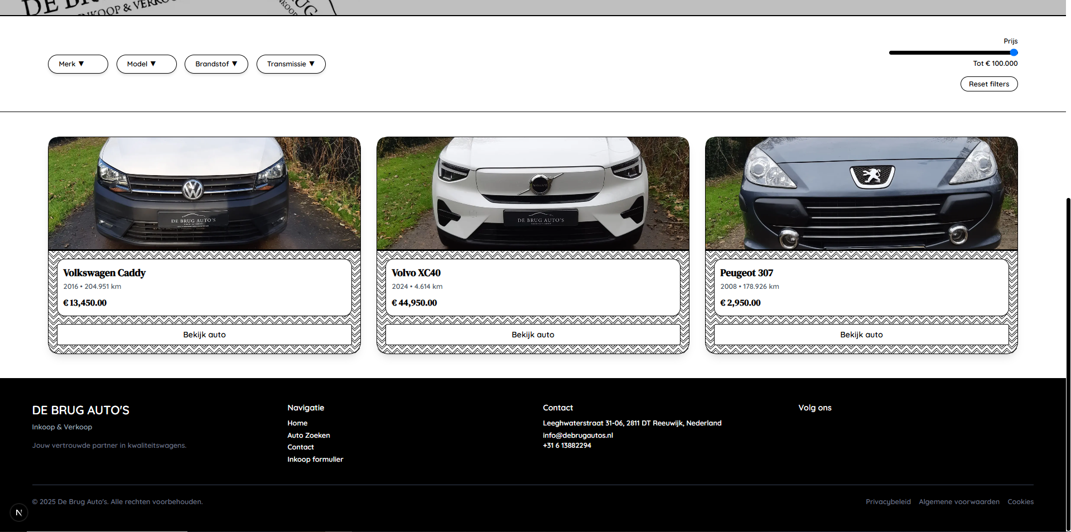
Task: Open the Volvo XC40 photo
Action: (533, 193)
